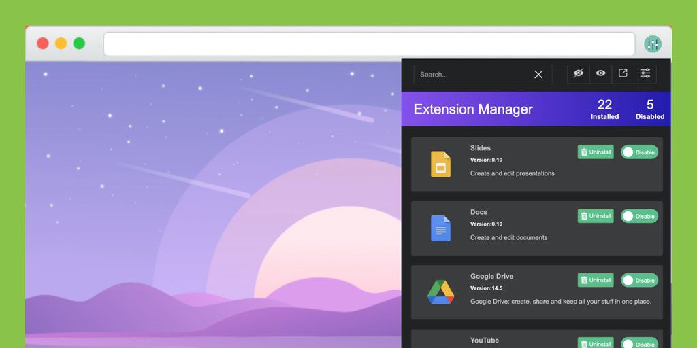697x348 pixels.
Task: Uninstall the Slides extension
Action: [x=596, y=152]
